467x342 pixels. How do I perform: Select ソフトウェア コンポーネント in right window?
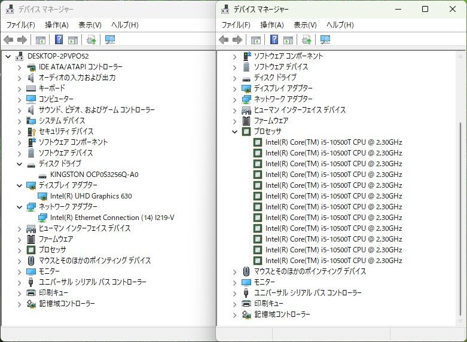(x=288, y=56)
